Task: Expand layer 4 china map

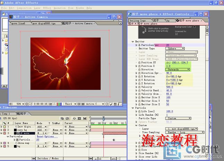Action: coord(1,143)
